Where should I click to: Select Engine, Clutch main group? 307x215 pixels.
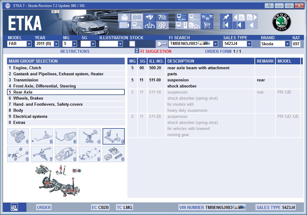click(x=66, y=68)
